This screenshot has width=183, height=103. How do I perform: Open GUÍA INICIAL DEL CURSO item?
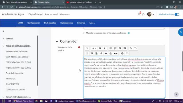click(17, 57)
